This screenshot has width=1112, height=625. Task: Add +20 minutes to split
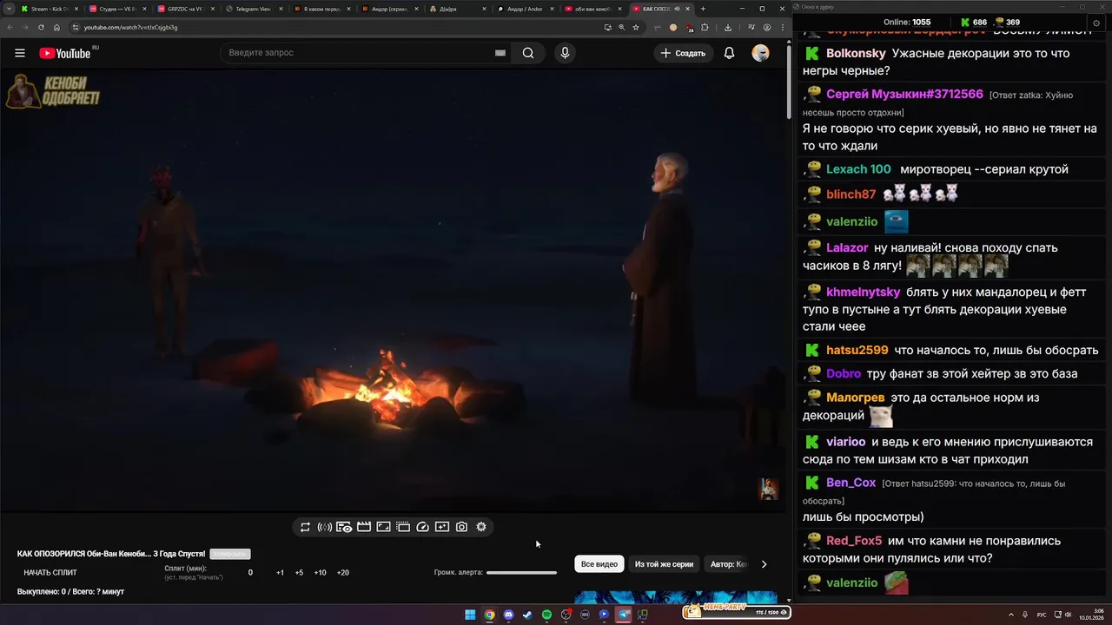pos(342,573)
